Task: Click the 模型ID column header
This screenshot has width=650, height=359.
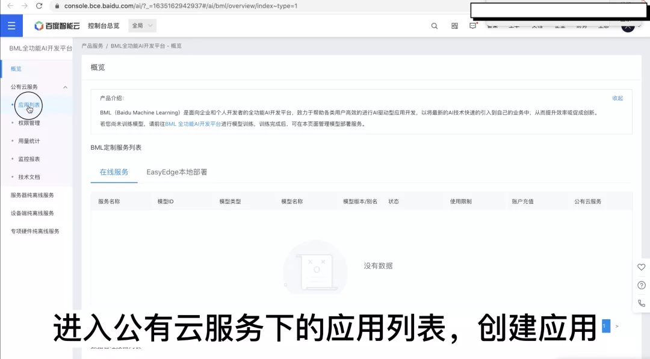Action: point(166,201)
